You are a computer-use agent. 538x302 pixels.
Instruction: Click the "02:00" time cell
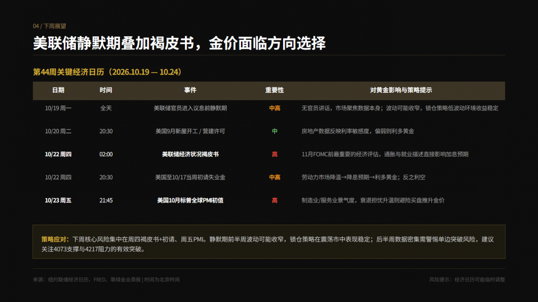pos(106,154)
